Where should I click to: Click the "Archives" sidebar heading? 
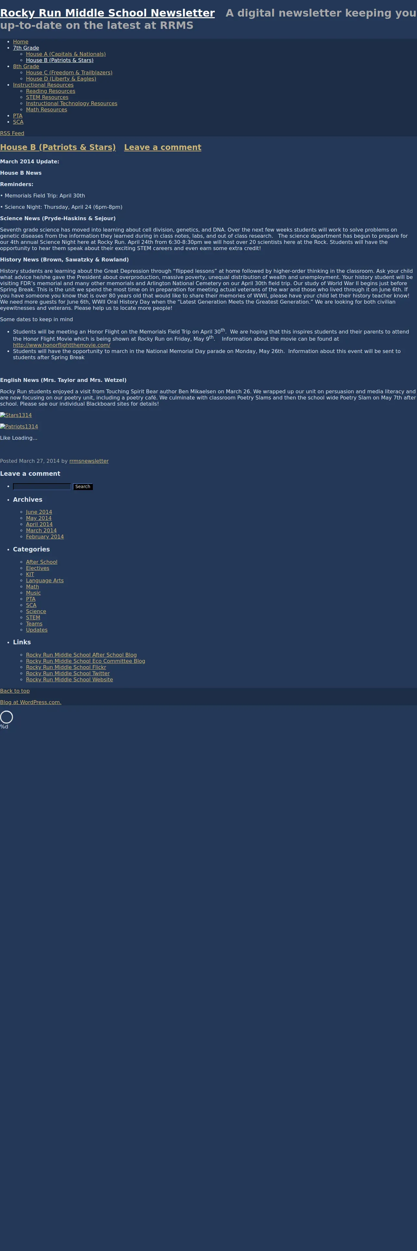coord(28,500)
